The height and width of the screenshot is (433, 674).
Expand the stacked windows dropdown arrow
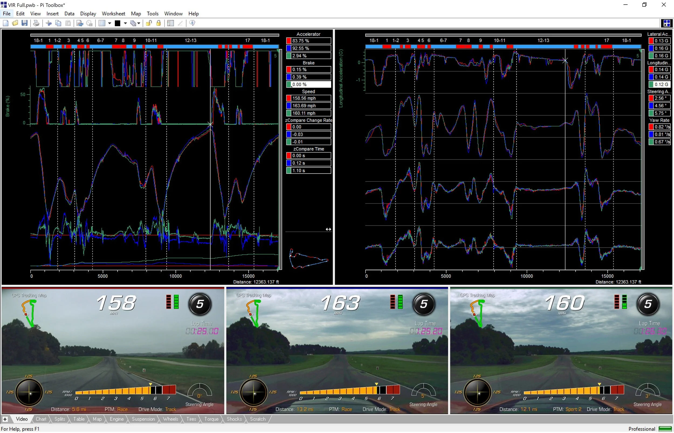pos(139,23)
